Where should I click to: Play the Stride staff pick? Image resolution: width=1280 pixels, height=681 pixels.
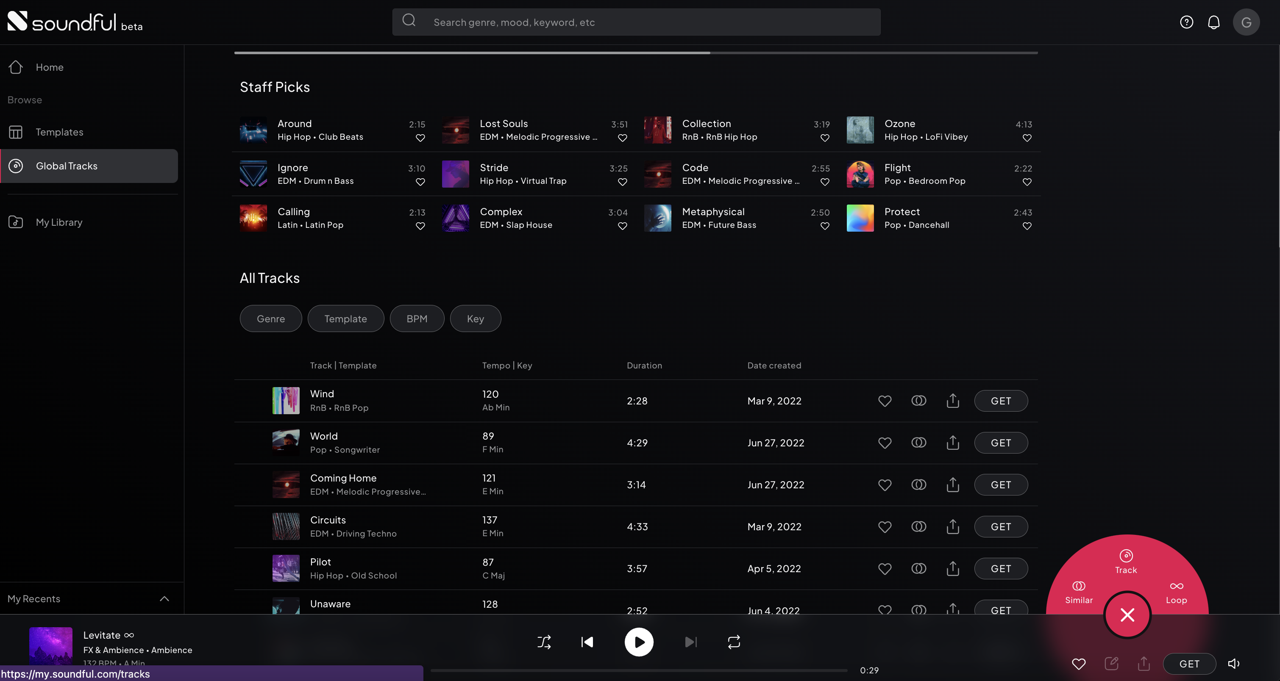pyautogui.click(x=456, y=174)
